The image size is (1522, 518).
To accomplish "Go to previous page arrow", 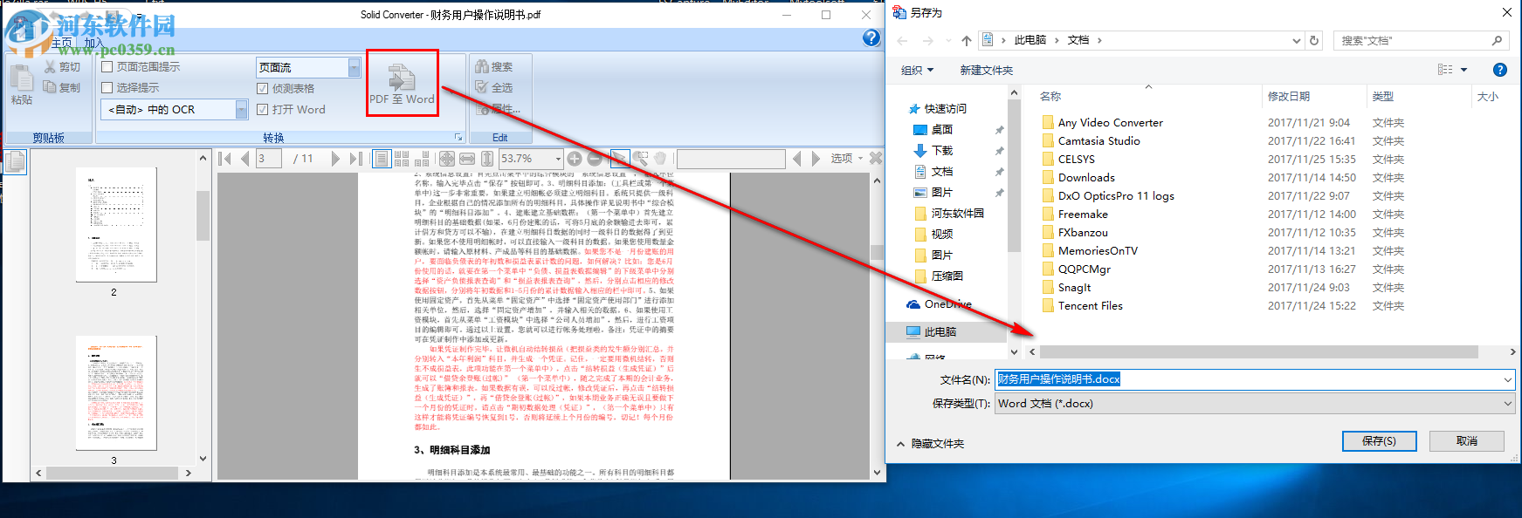I will pyautogui.click(x=244, y=159).
